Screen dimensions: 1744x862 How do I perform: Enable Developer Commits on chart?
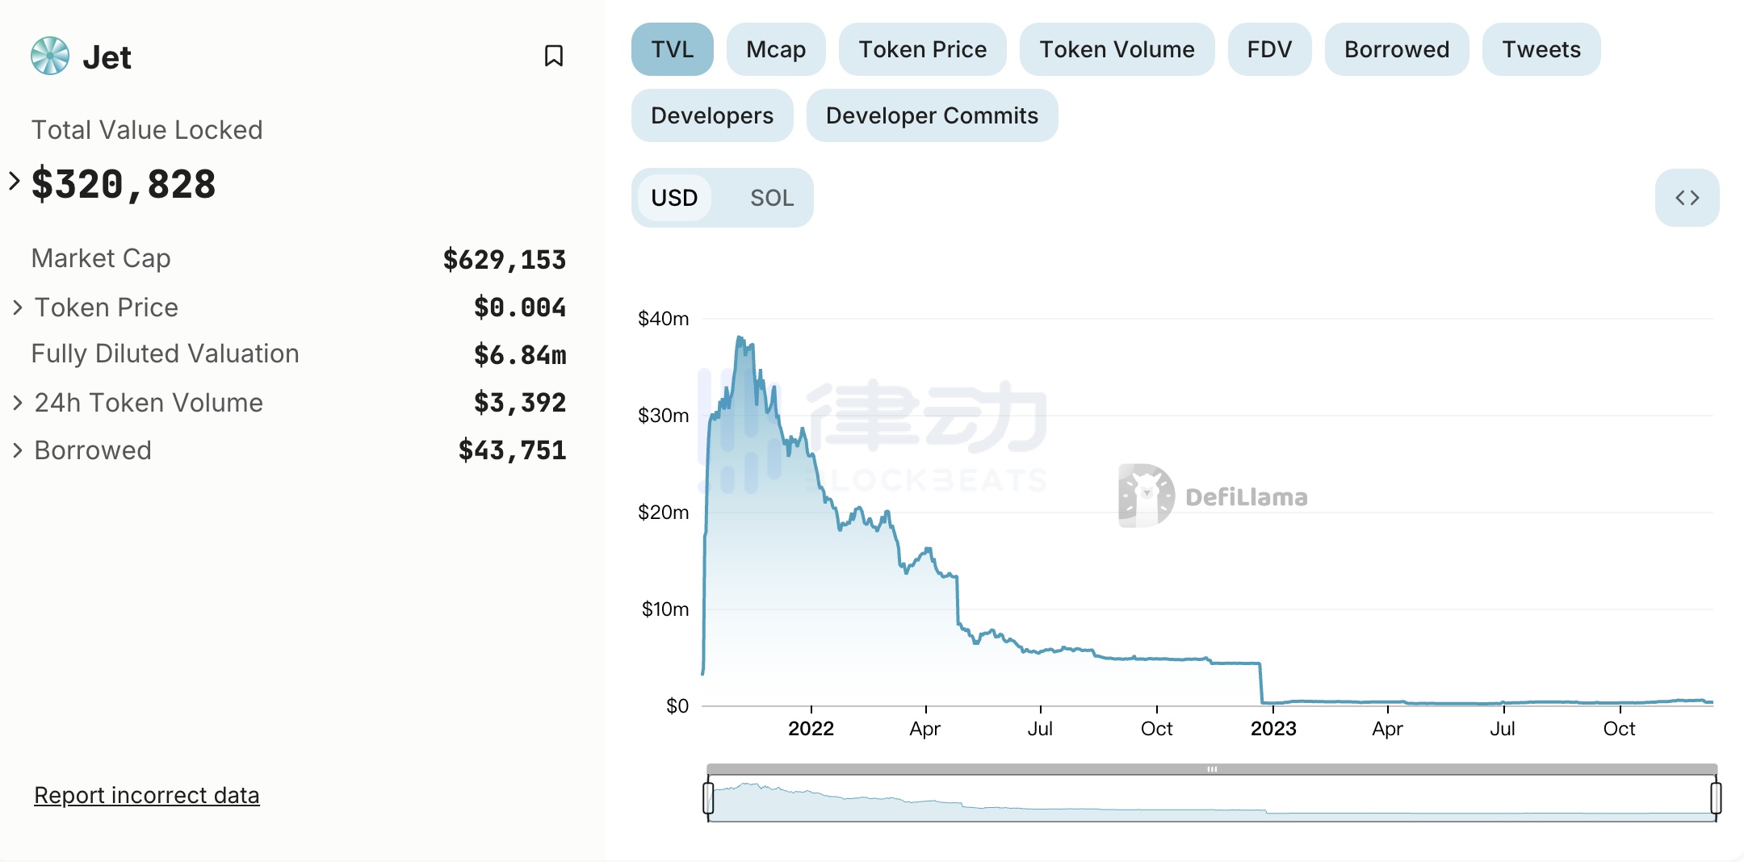(932, 115)
